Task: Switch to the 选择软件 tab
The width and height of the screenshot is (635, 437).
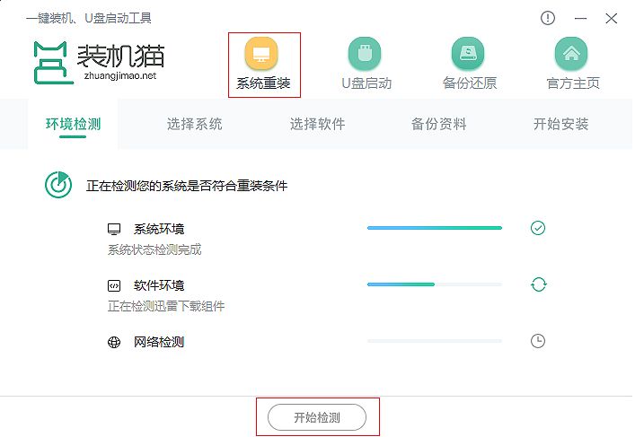Action: tap(317, 124)
